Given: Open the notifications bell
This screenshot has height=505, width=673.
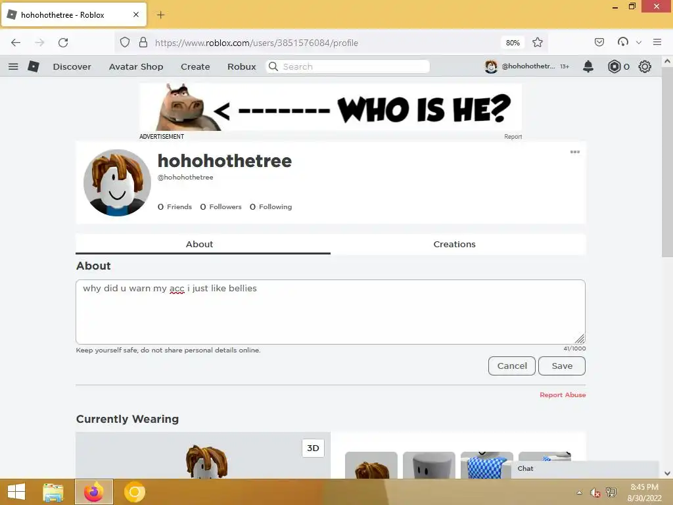Looking at the screenshot, I should point(588,66).
